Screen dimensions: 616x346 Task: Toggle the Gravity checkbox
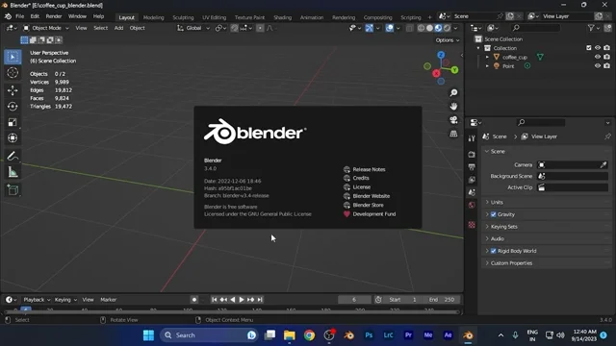tap(494, 214)
